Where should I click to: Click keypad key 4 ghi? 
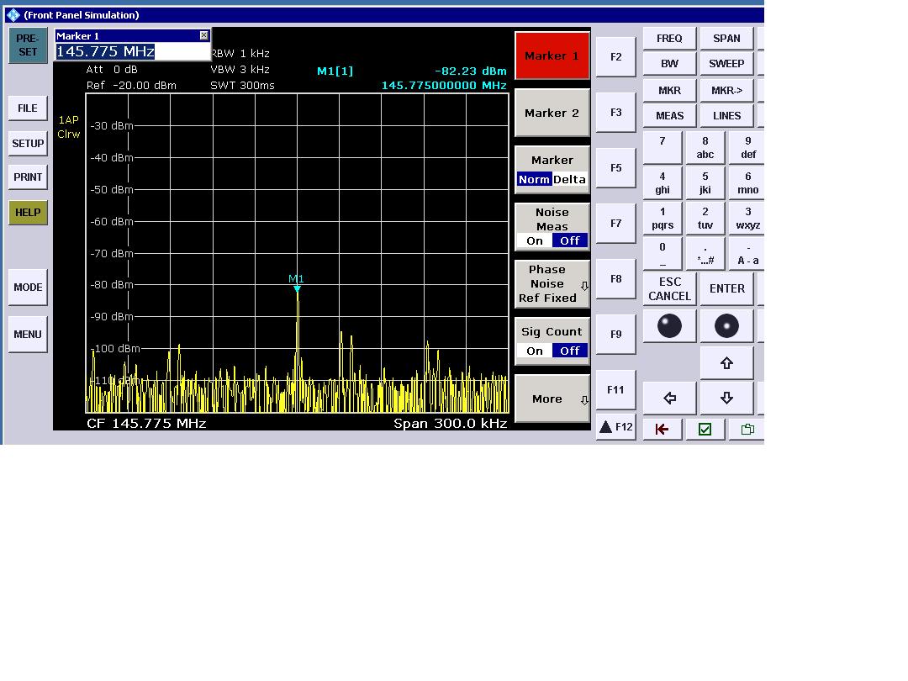(x=663, y=183)
